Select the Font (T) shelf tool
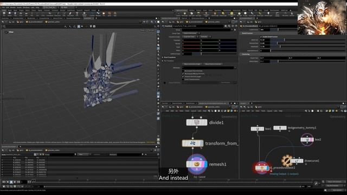The height and width of the screenshot is (195, 347). coord(77,14)
